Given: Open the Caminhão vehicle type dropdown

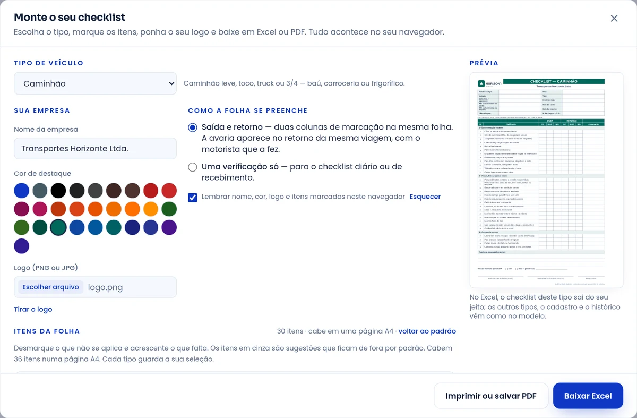Looking at the screenshot, I should [x=95, y=83].
